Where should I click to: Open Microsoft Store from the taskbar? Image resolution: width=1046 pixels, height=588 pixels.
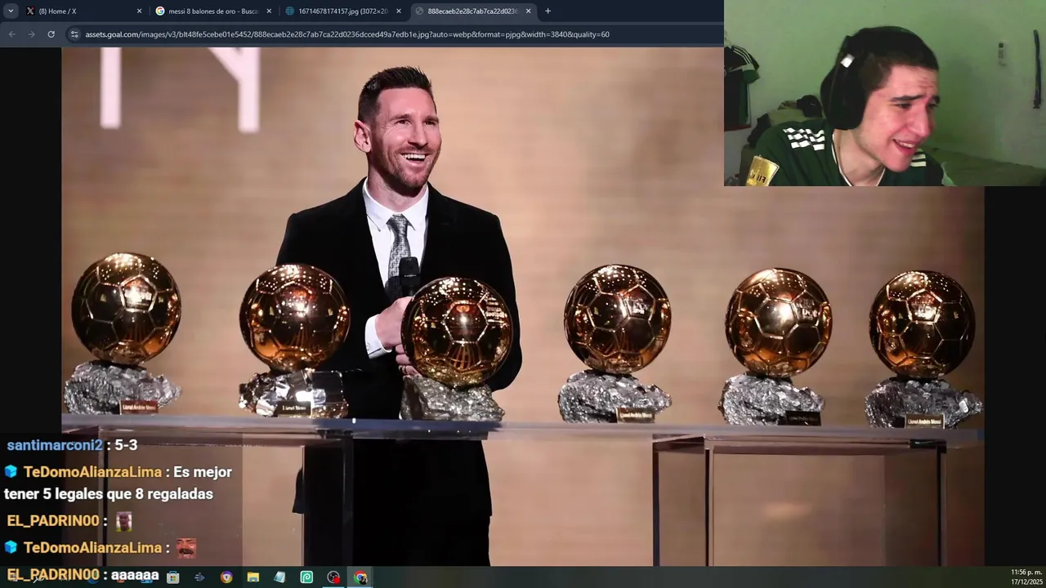tap(172, 577)
